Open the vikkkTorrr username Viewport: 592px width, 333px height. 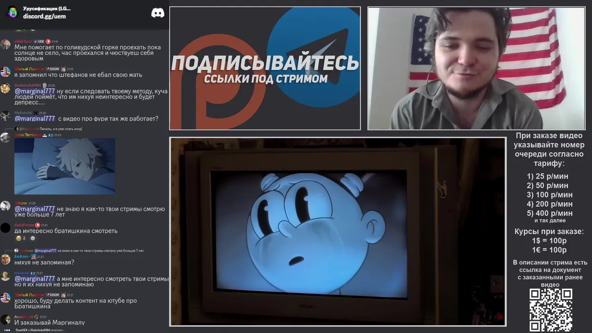(23, 42)
